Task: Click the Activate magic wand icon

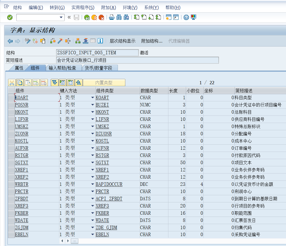Action: pyautogui.click(x=60, y=41)
